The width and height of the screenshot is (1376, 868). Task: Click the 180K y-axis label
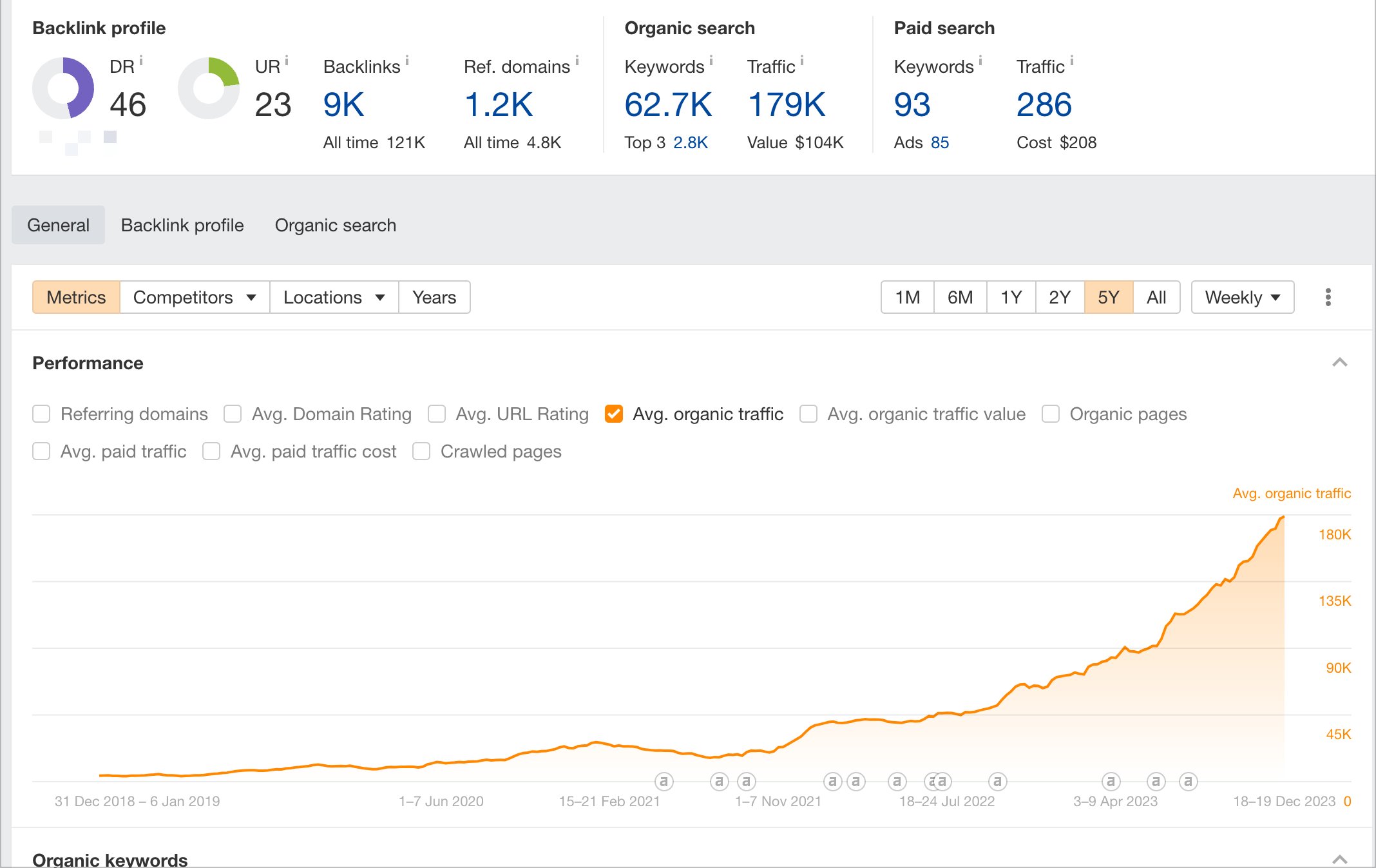(x=1335, y=534)
